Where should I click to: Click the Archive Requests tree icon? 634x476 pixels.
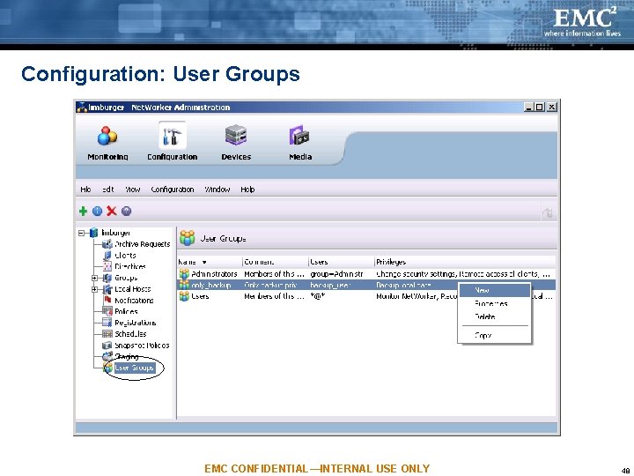[x=107, y=244]
